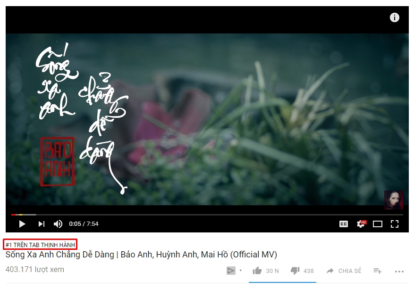Skip to the next video

point(42,224)
